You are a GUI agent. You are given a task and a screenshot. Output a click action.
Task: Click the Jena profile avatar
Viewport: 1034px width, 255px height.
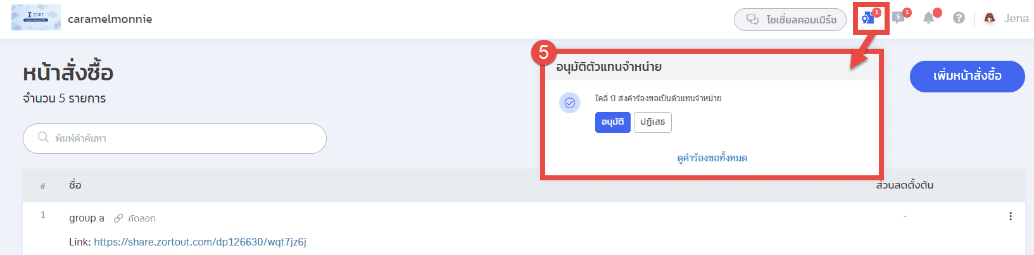point(989,18)
